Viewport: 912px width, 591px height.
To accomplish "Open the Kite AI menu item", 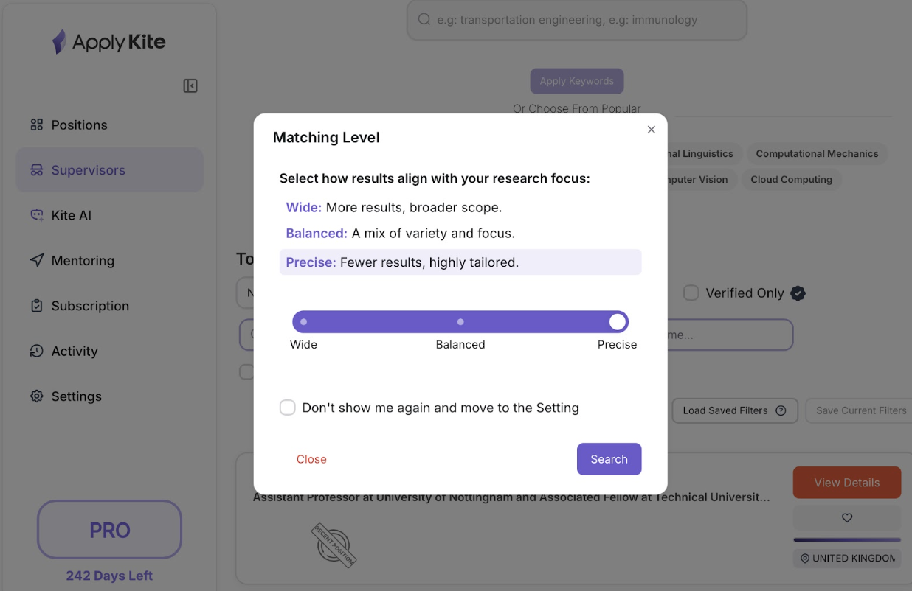I will pos(71,215).
